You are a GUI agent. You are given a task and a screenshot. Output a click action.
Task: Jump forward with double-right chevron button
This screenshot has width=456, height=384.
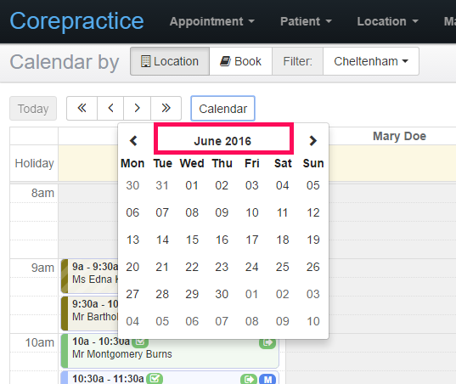[166, 108]
